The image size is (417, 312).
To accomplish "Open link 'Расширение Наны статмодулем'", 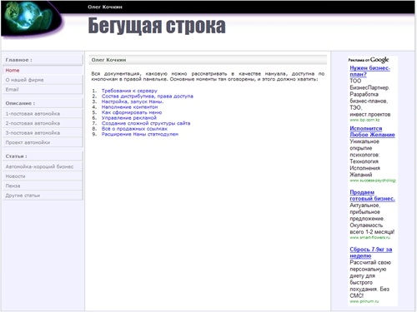I will 140,134.
